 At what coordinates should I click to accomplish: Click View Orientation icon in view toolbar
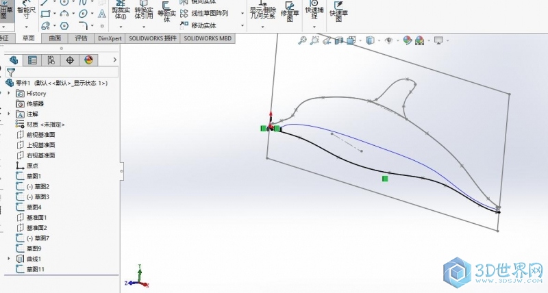[x=351, y=40]
